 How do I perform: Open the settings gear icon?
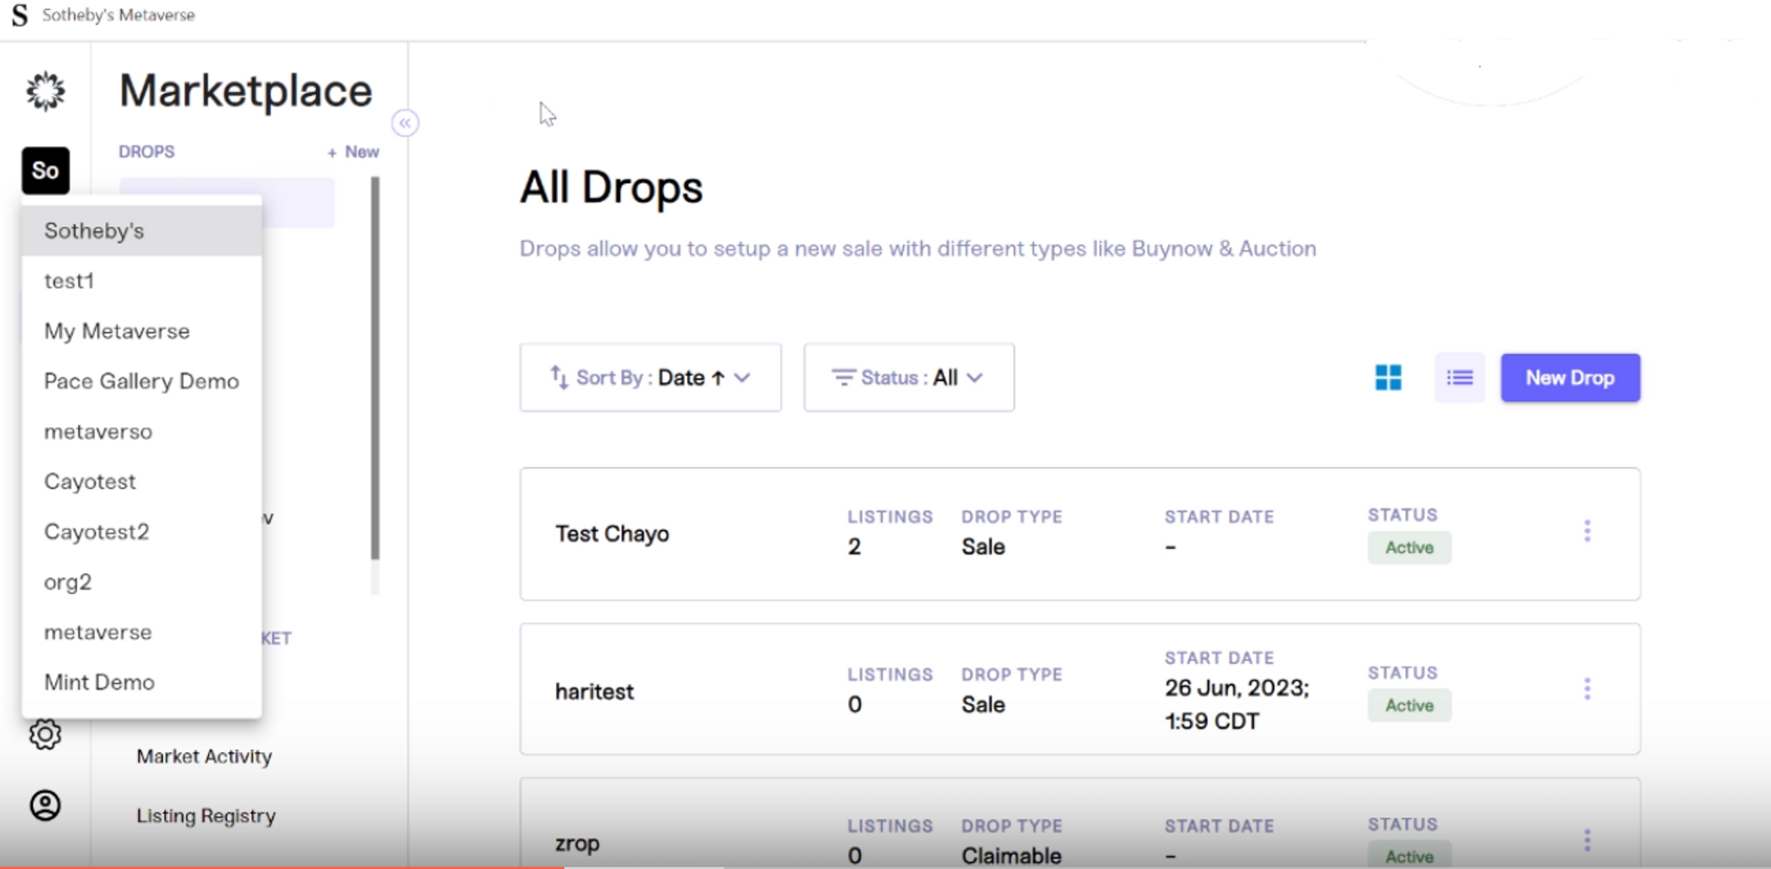[45, 734]
